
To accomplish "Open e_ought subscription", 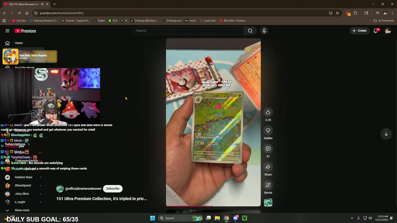I will pyautogui.click(x=20, y=202).
